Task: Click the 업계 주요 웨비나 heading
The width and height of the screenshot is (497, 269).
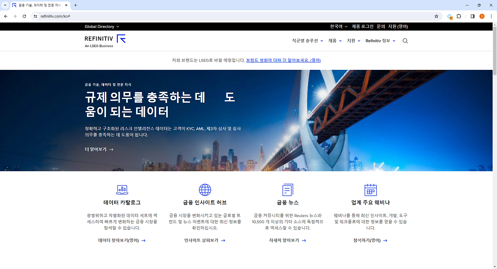Action: [x=370, y=203]
